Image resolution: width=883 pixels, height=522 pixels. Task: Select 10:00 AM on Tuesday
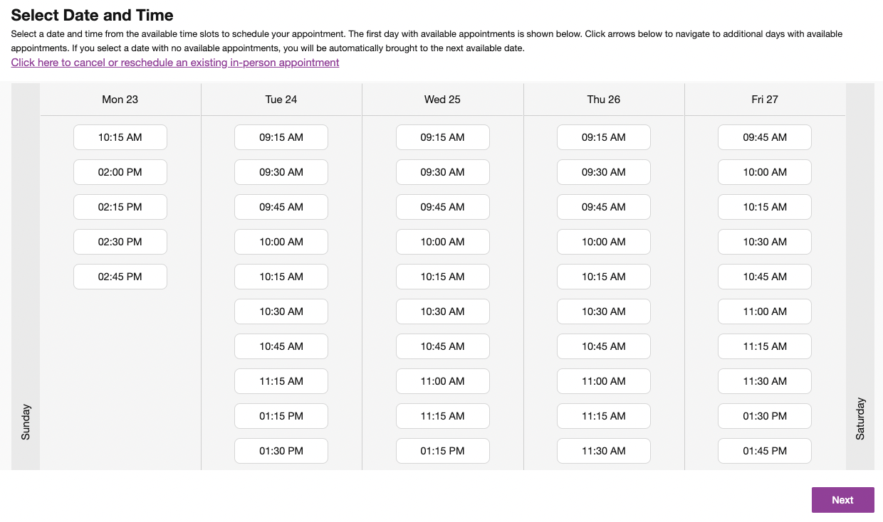point(281,242)
